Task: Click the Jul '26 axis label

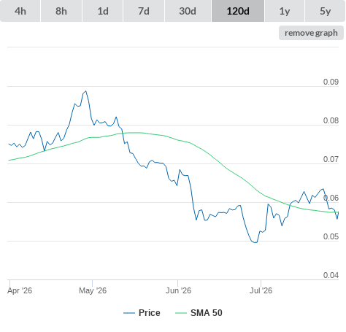Action: pyautogui.click(x=261, y=290)
